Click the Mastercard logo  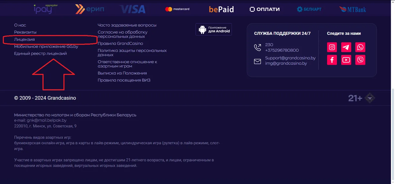[x=177, y=9]
